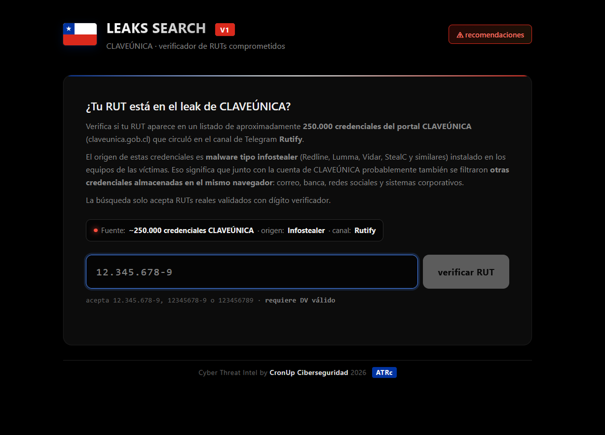Click CronUp Ciberseguridad footer text

tap(309, 373)
